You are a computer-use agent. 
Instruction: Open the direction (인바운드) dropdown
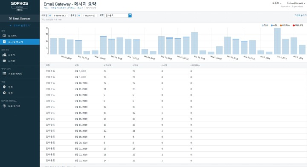(118, 15)
